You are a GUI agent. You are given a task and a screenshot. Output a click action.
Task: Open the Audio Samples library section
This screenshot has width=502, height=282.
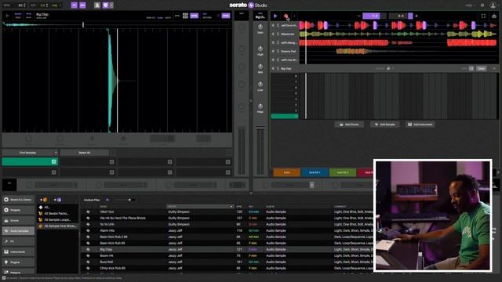click(18, 231)
